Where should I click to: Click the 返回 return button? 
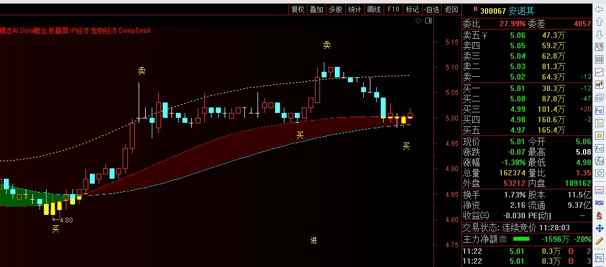[451, 10]
